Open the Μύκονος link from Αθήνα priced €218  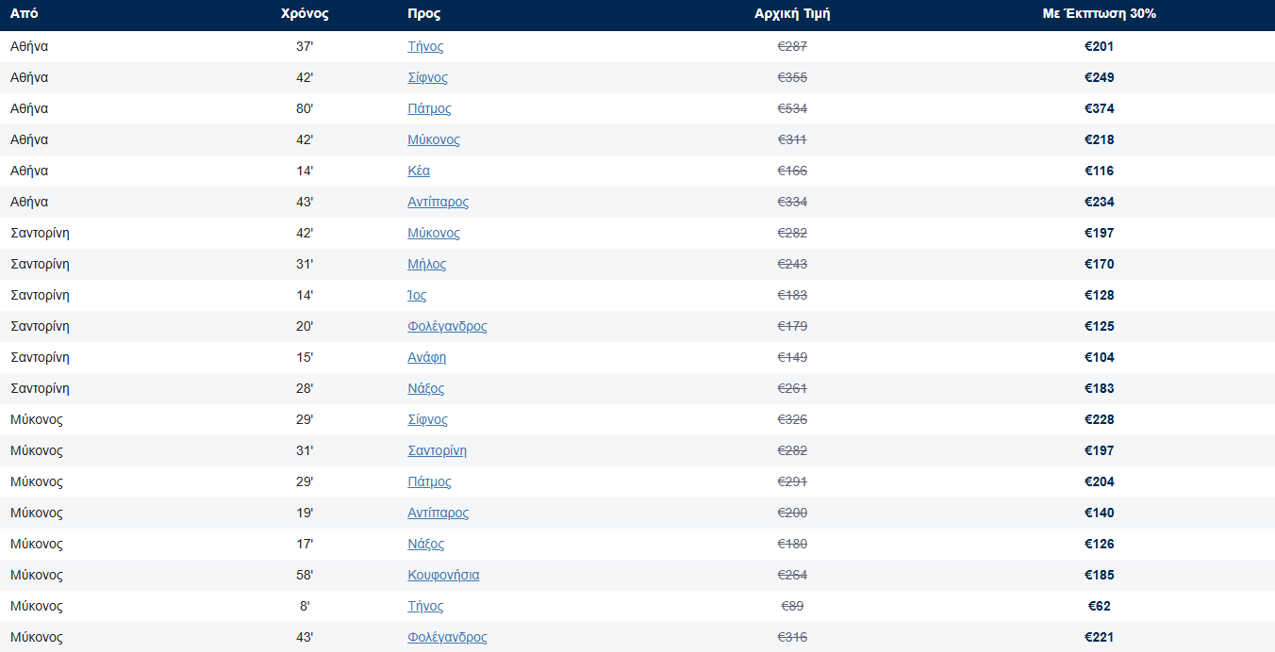coord(434,139)
